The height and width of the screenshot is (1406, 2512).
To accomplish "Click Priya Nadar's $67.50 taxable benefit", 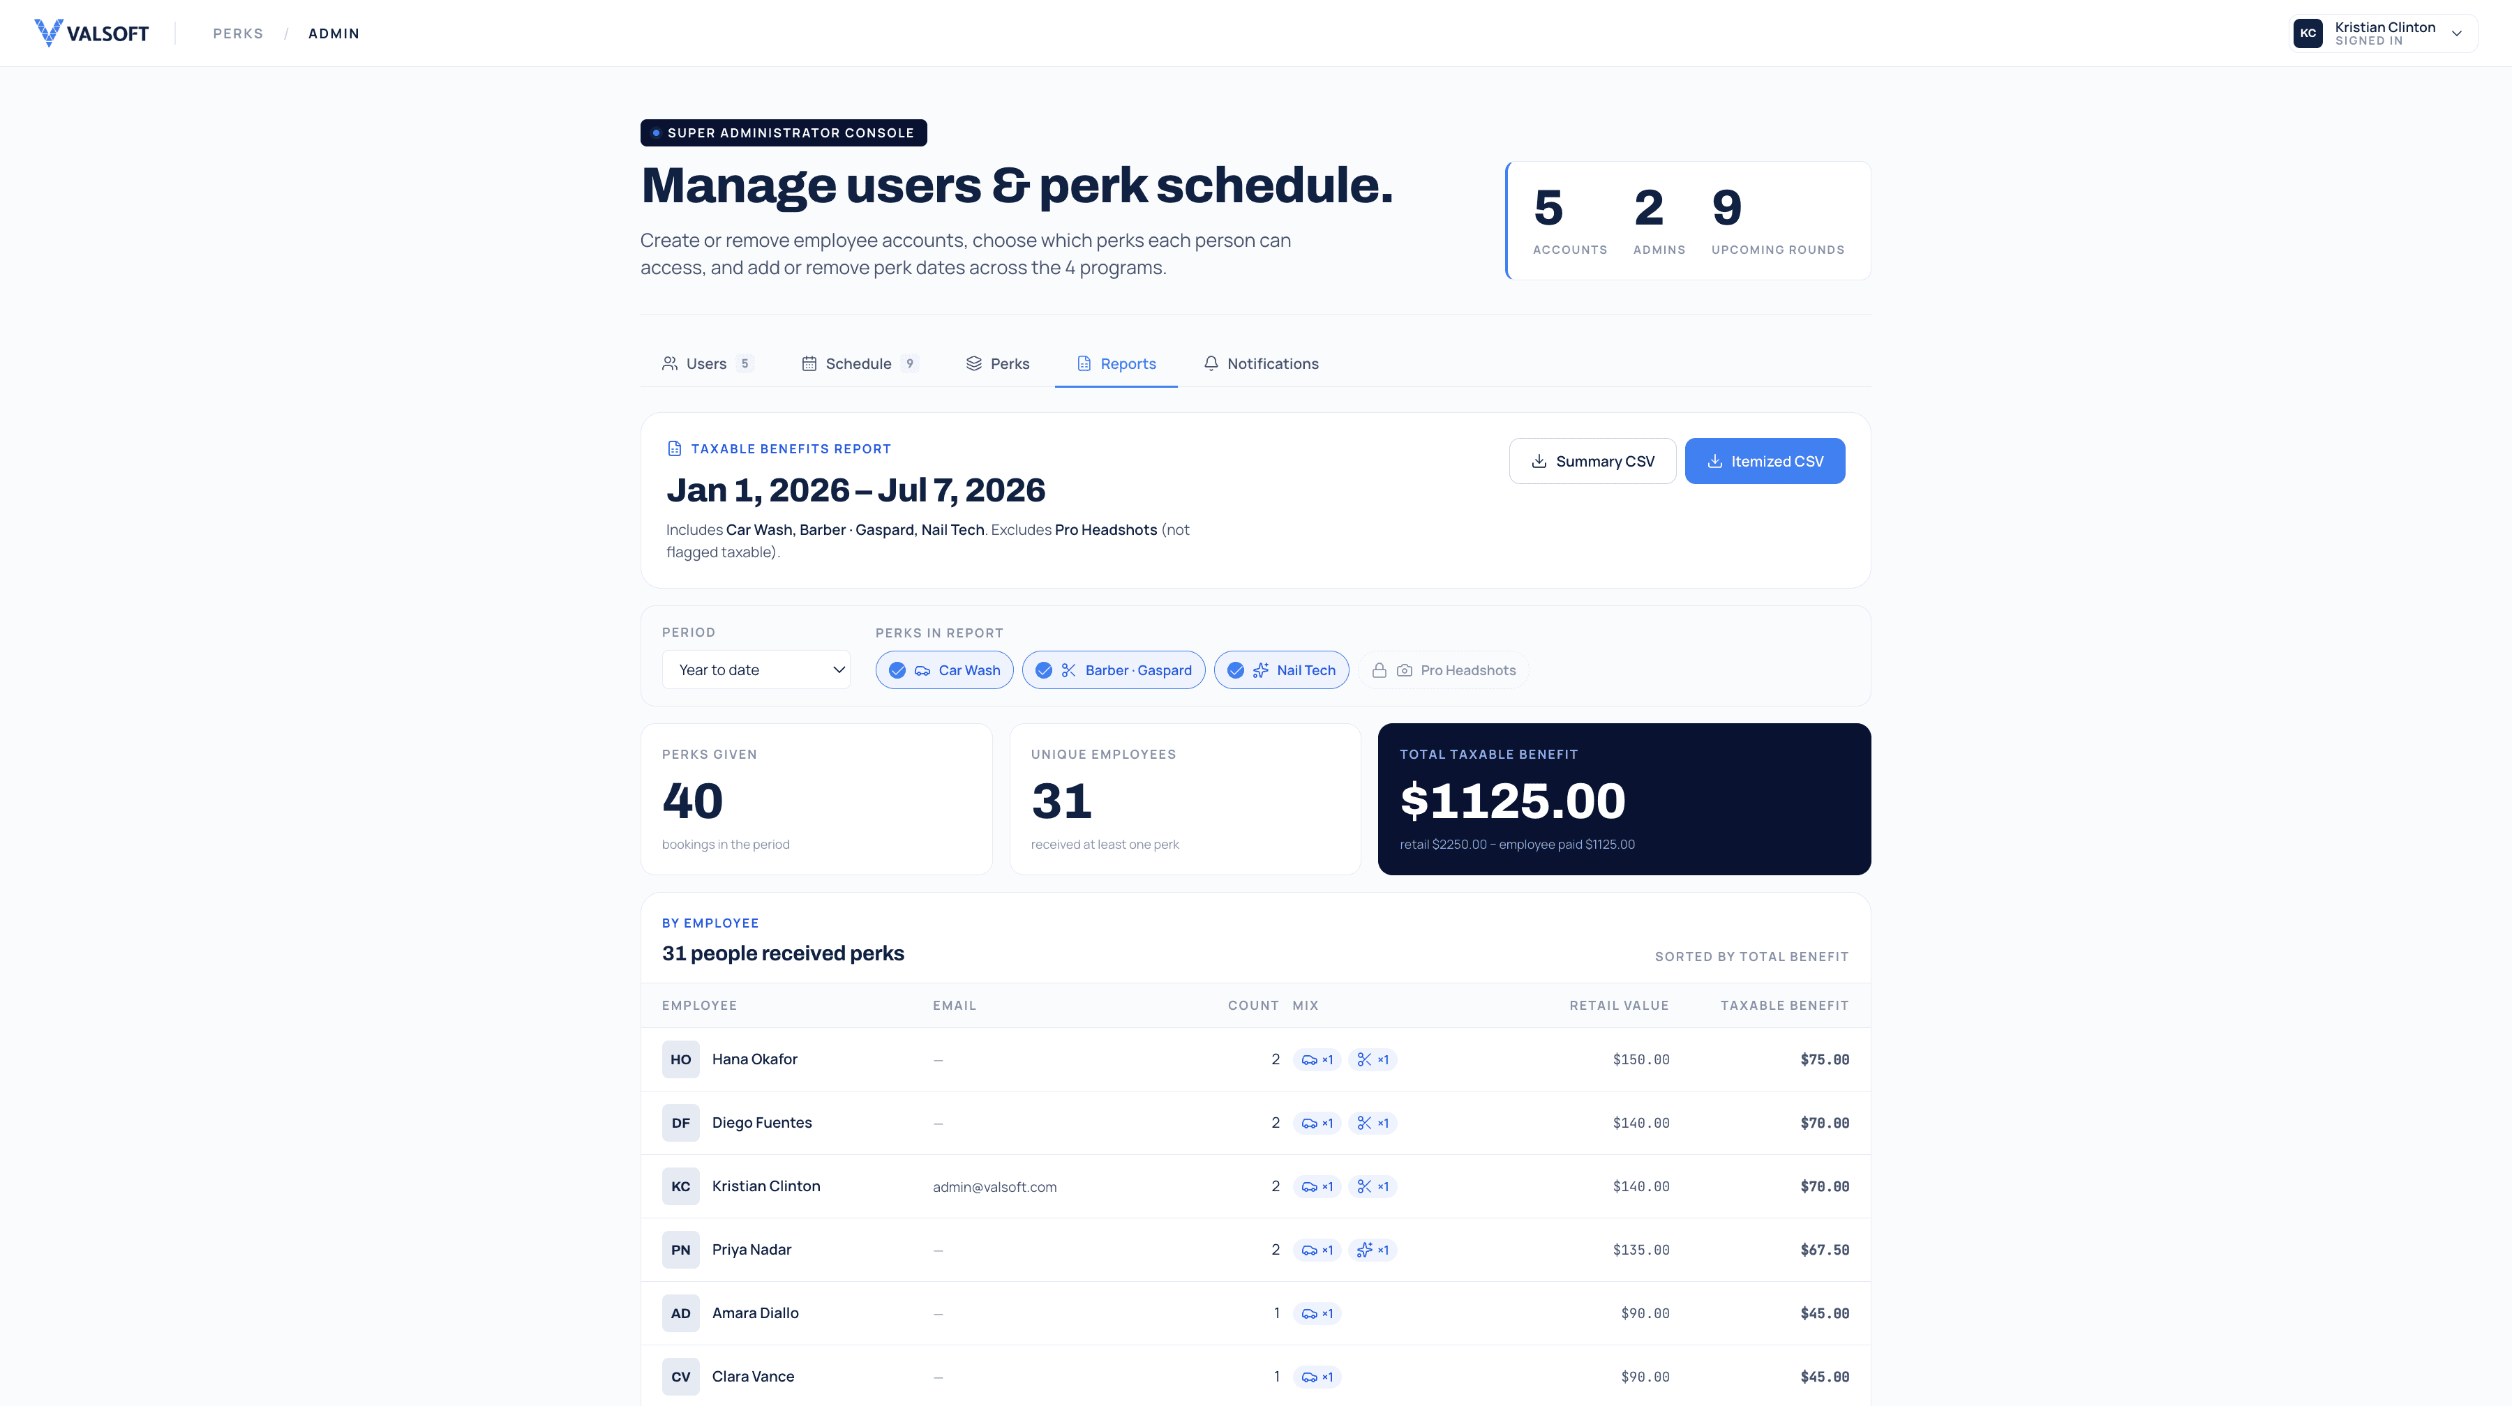I will point(1825,1249).
